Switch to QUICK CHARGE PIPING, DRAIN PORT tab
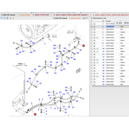 (x=72, y=15)
